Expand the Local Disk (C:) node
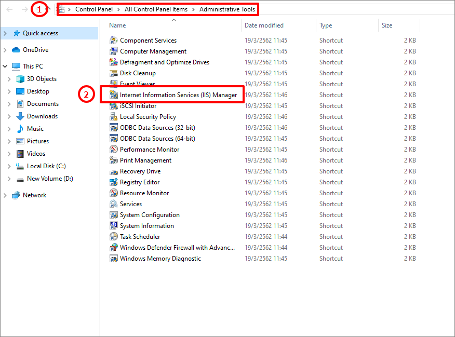Image resolution: width=455 pixels, height=337 pixels. [x=9, y=166]
